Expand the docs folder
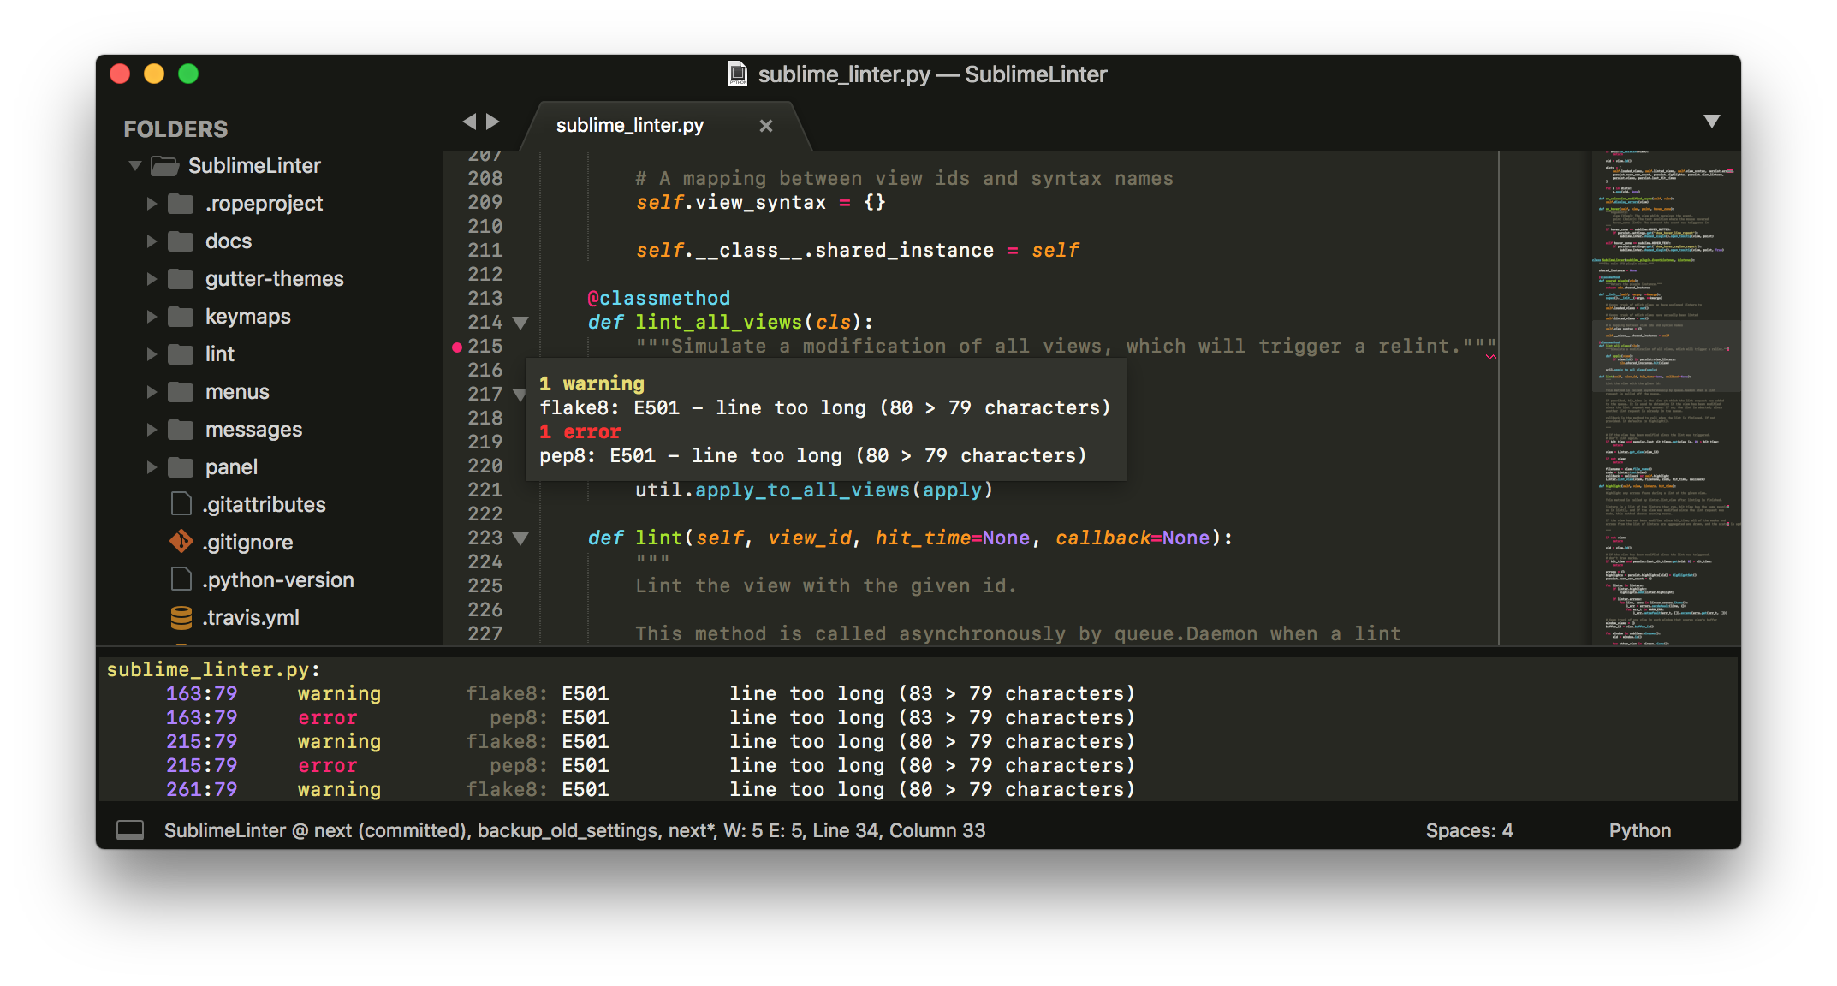 coord(152,241)
